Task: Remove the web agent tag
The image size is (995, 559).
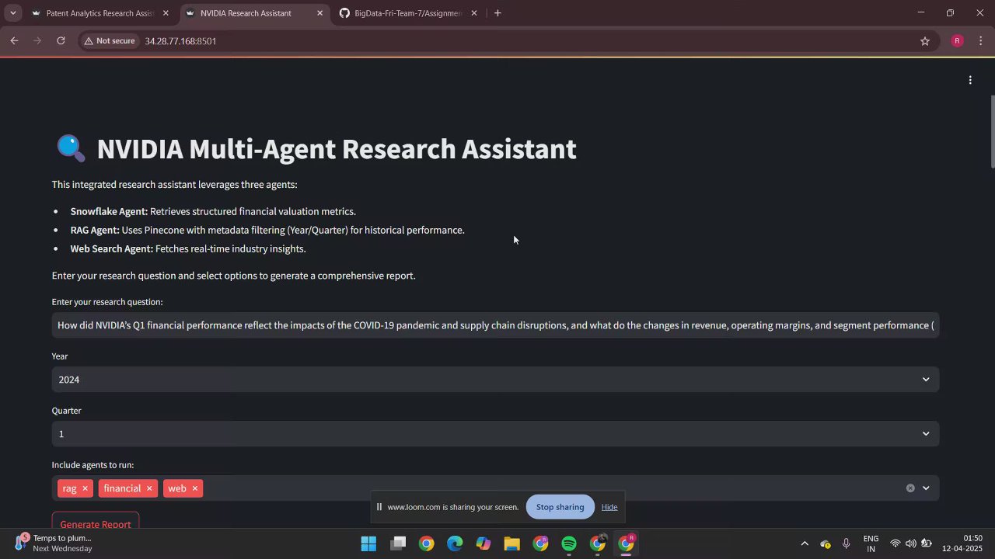Action: tap(194, 488)
